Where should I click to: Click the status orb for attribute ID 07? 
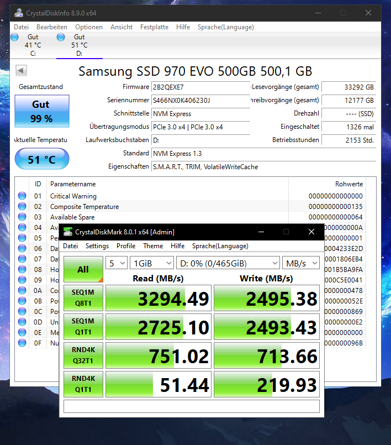[x=22, y=259]
